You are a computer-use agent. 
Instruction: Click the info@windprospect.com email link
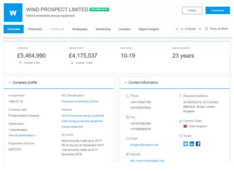[x=144, y=145]
